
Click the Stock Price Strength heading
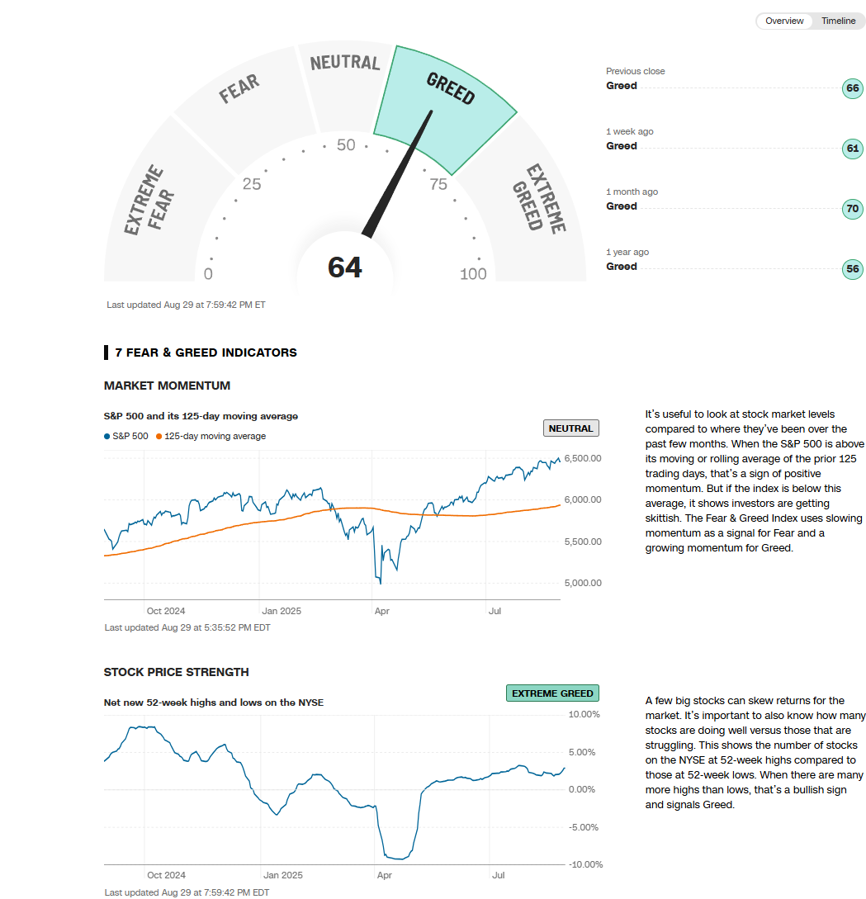[176, 672]
